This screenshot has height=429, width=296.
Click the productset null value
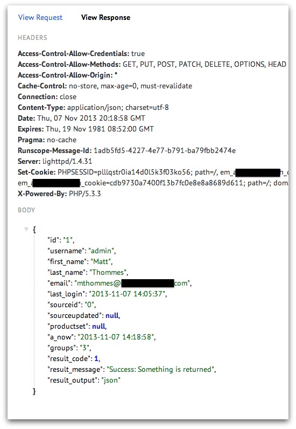(x=98, y=327)
